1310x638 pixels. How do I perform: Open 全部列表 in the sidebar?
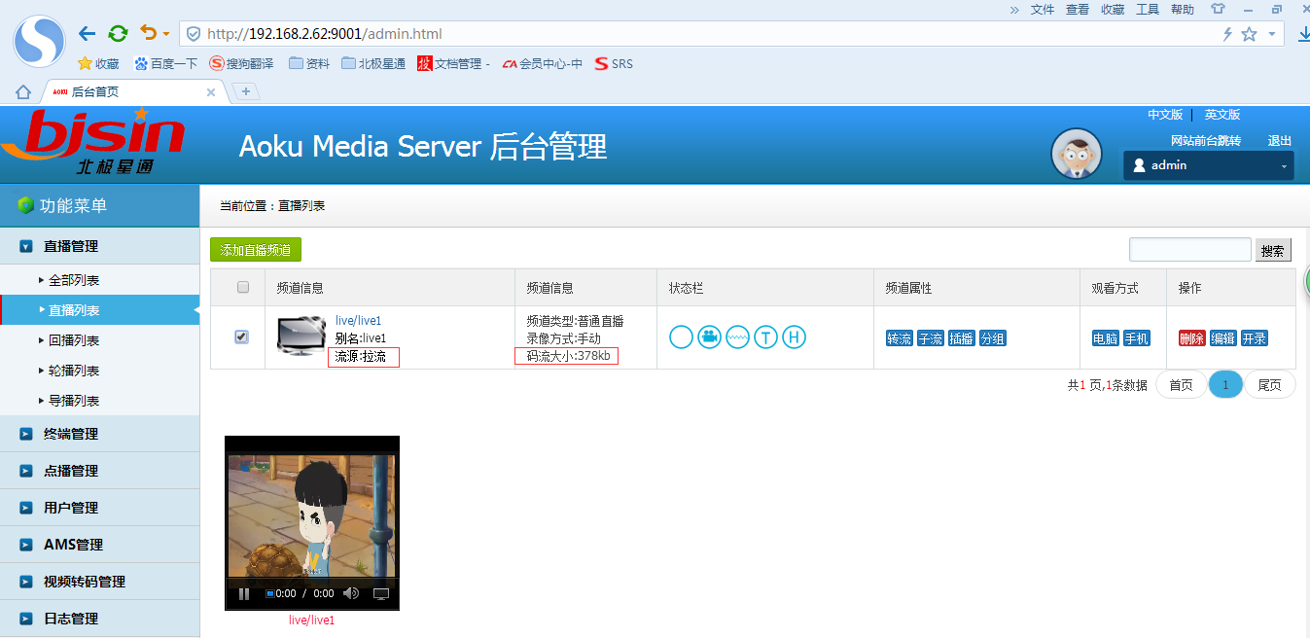99,280
